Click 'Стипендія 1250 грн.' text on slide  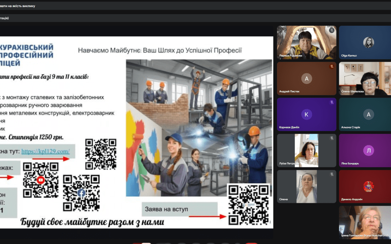(x=37, y=137)
